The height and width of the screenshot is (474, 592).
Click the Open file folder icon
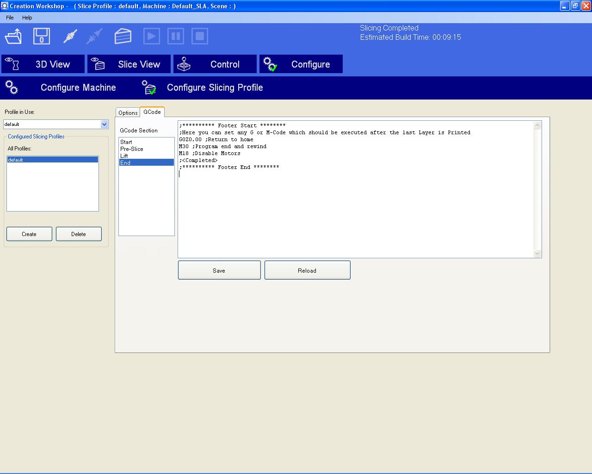tap(13, 36)
